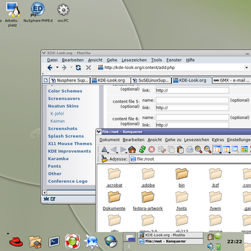251x251 pixels.
Task: Open Splash Screens category link
Action: tap(66, 136)
